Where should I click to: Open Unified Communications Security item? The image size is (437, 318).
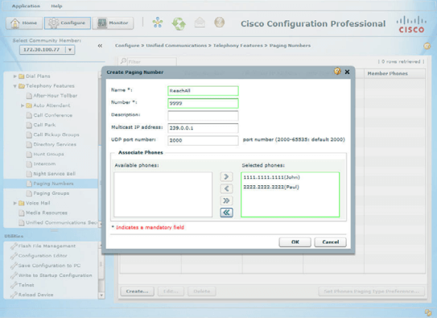click(x=61, y=222)
